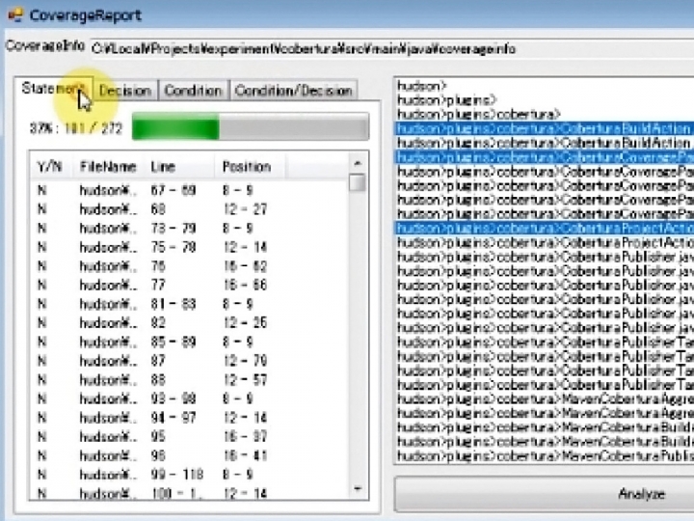This screenshot has height=521, width=694.
Task: Select the table row with Line '94 - 97'
Action: pyautogui.click(x=190, y=418)
